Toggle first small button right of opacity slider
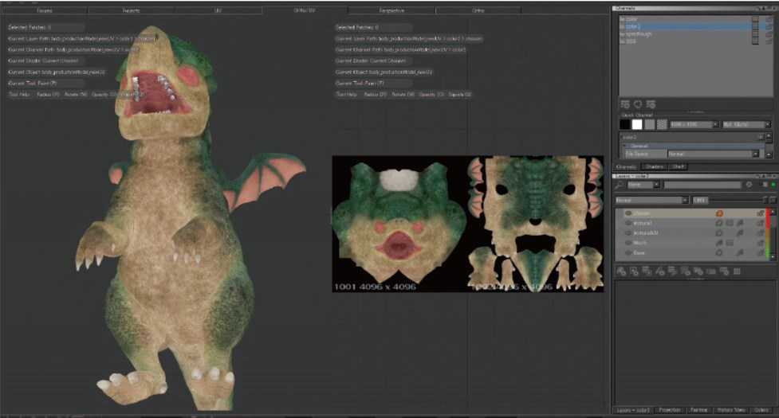The image size is (779, 418). pos(765,200)
